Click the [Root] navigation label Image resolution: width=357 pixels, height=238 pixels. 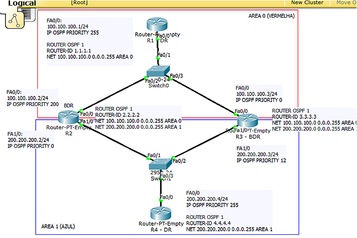click(79, 3)
